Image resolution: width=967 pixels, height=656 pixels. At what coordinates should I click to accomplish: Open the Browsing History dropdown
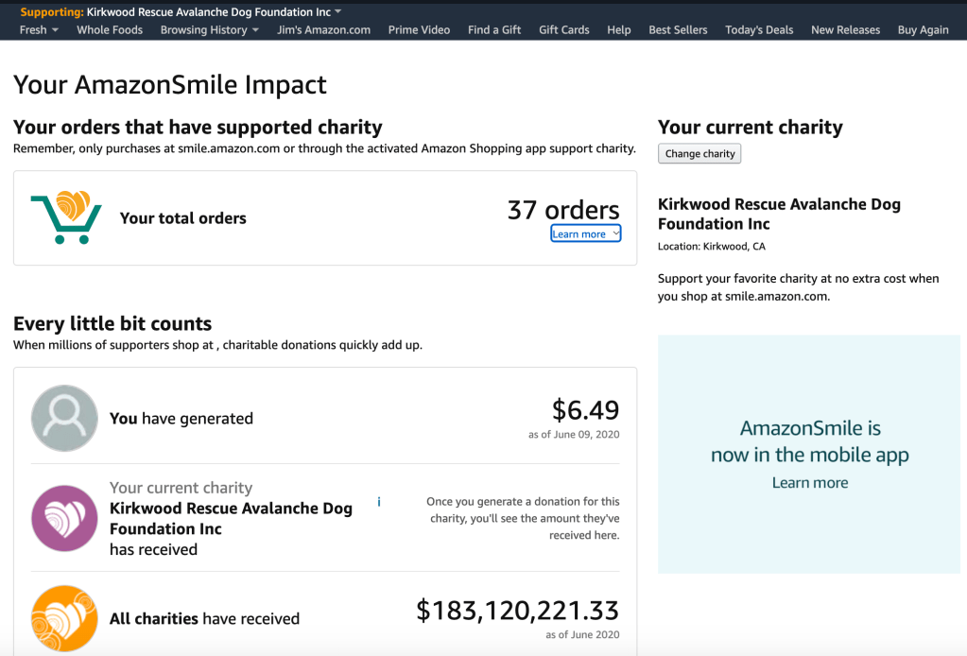point(209,29)
